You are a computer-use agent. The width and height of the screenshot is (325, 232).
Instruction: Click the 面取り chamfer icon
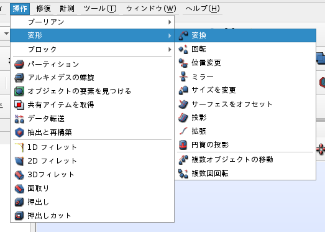(19, 188)
